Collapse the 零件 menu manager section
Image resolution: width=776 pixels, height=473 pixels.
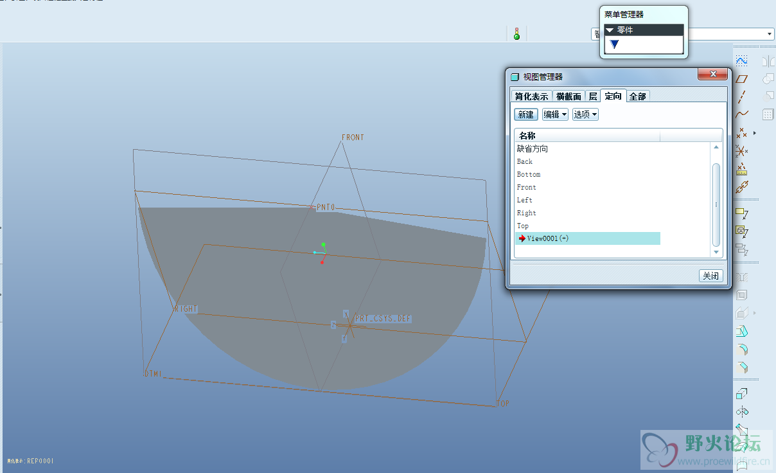tap(610, 30)
